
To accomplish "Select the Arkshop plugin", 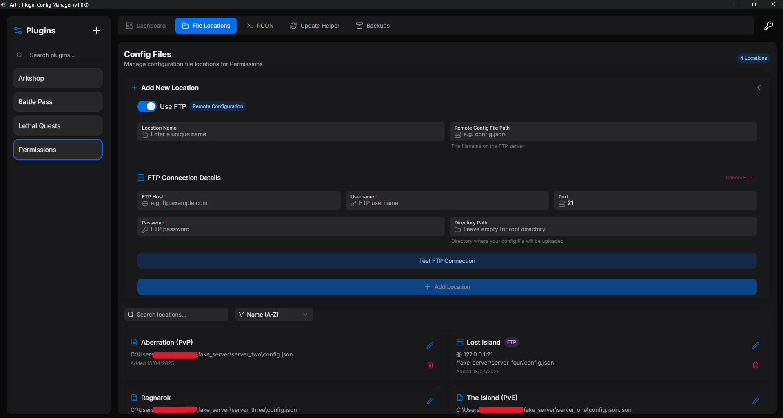I will click(58, 78).
